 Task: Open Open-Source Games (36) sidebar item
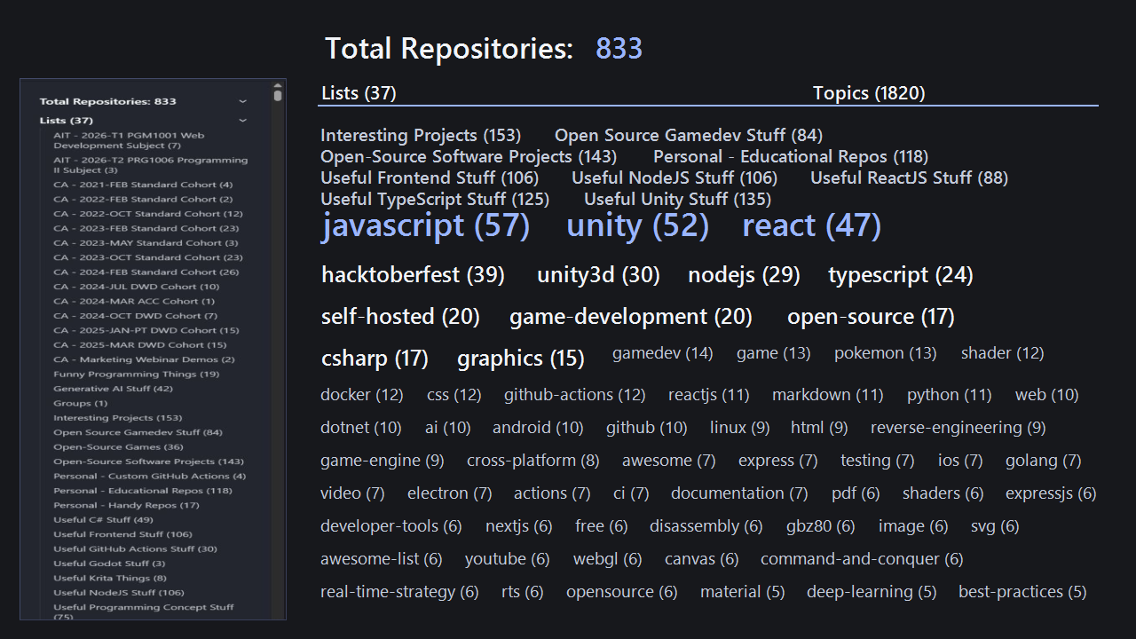(x=119, y=447)
